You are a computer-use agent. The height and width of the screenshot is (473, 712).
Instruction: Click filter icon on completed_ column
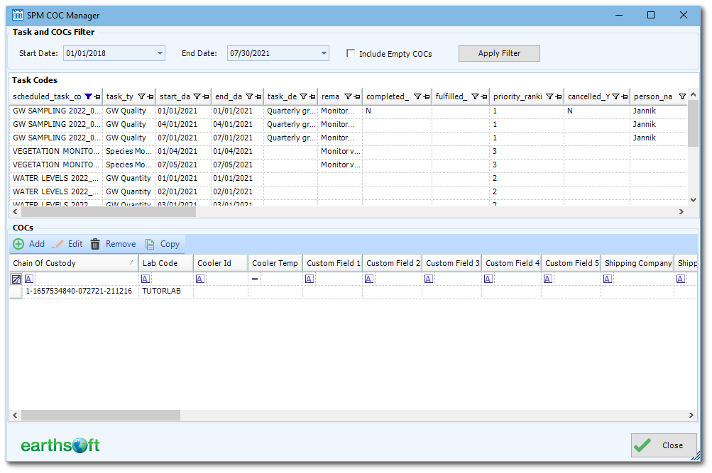pos(417,96)
